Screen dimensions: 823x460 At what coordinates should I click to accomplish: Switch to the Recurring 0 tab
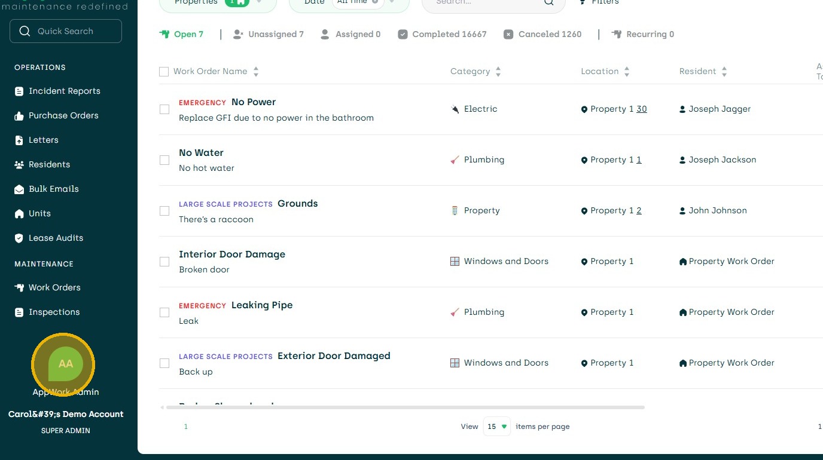(643, 35)
